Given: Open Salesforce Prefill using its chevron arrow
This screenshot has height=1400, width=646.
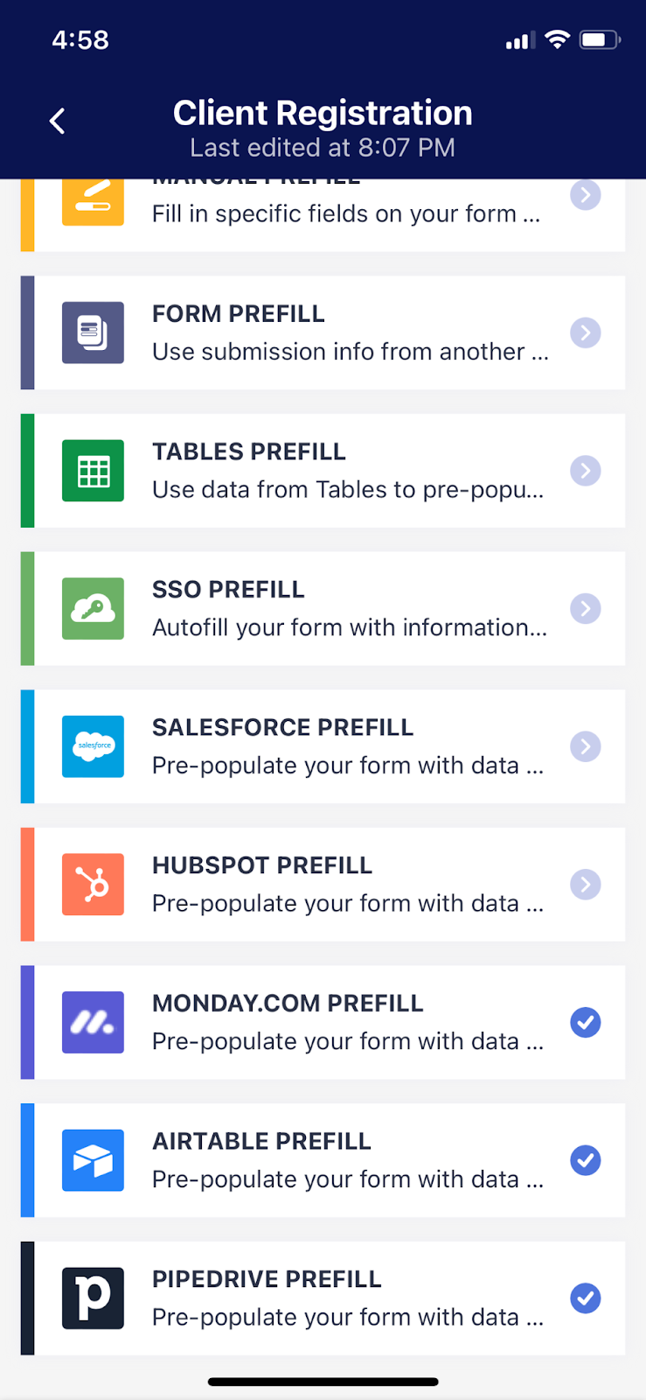Looking at the screenshot, I should [585, 746].
